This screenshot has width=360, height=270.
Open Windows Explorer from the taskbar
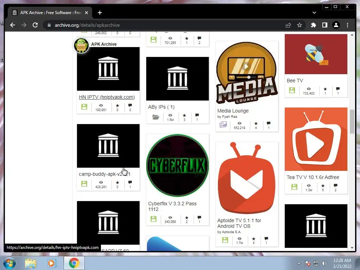click(x=31, y=263)
